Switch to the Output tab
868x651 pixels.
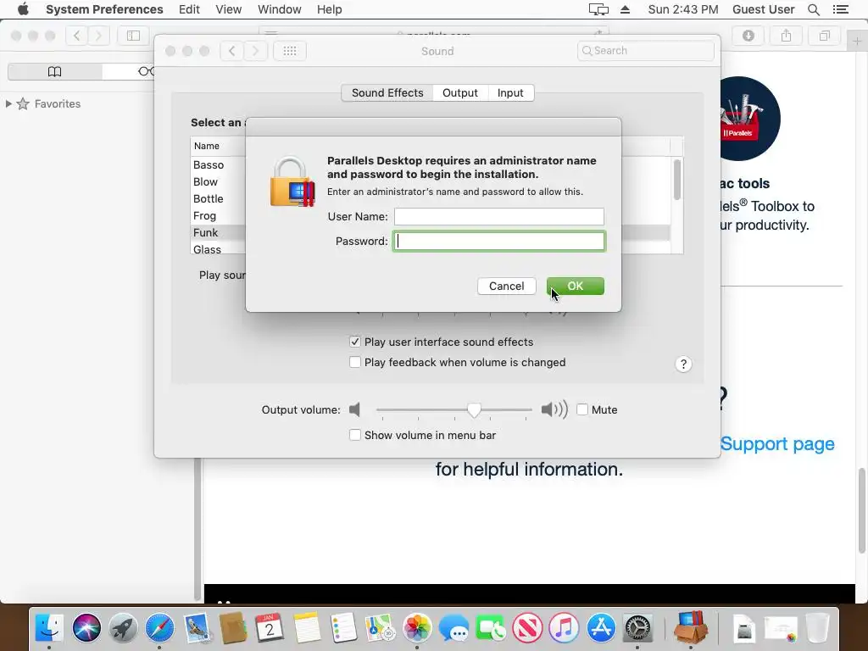point(460,92)
